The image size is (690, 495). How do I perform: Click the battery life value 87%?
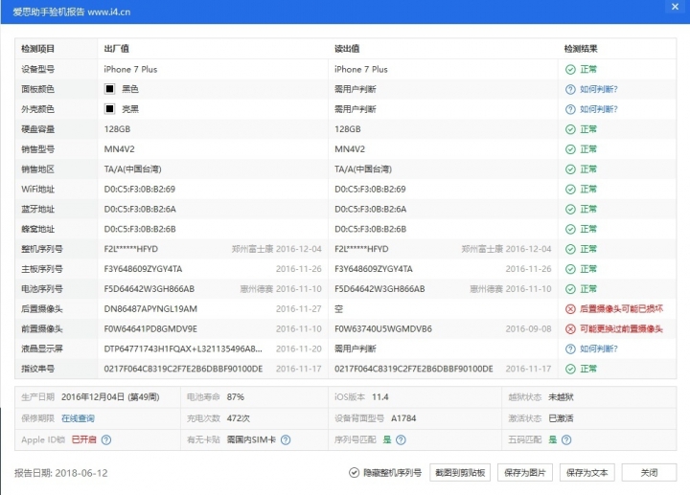[x=236, y=397]
